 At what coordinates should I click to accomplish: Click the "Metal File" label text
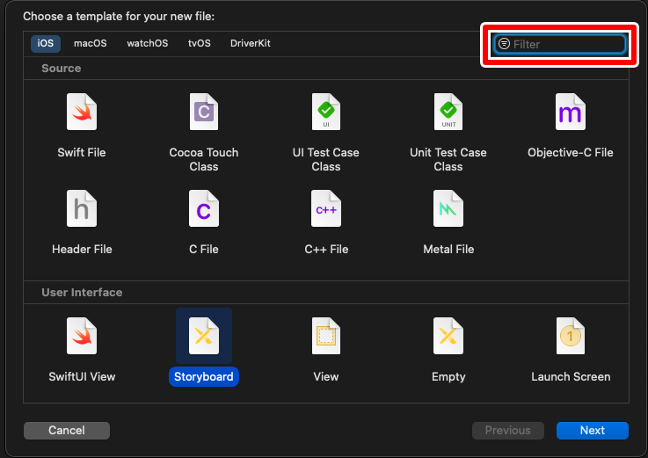click(448, 250)
